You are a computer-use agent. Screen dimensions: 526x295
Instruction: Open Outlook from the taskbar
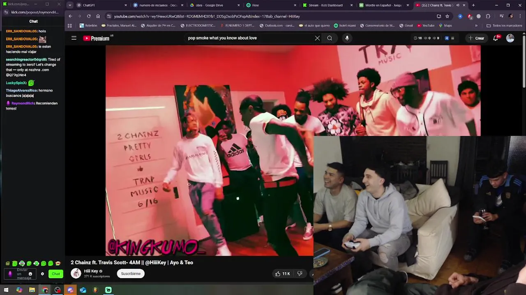pyautogui.click(x=83, y=290)
